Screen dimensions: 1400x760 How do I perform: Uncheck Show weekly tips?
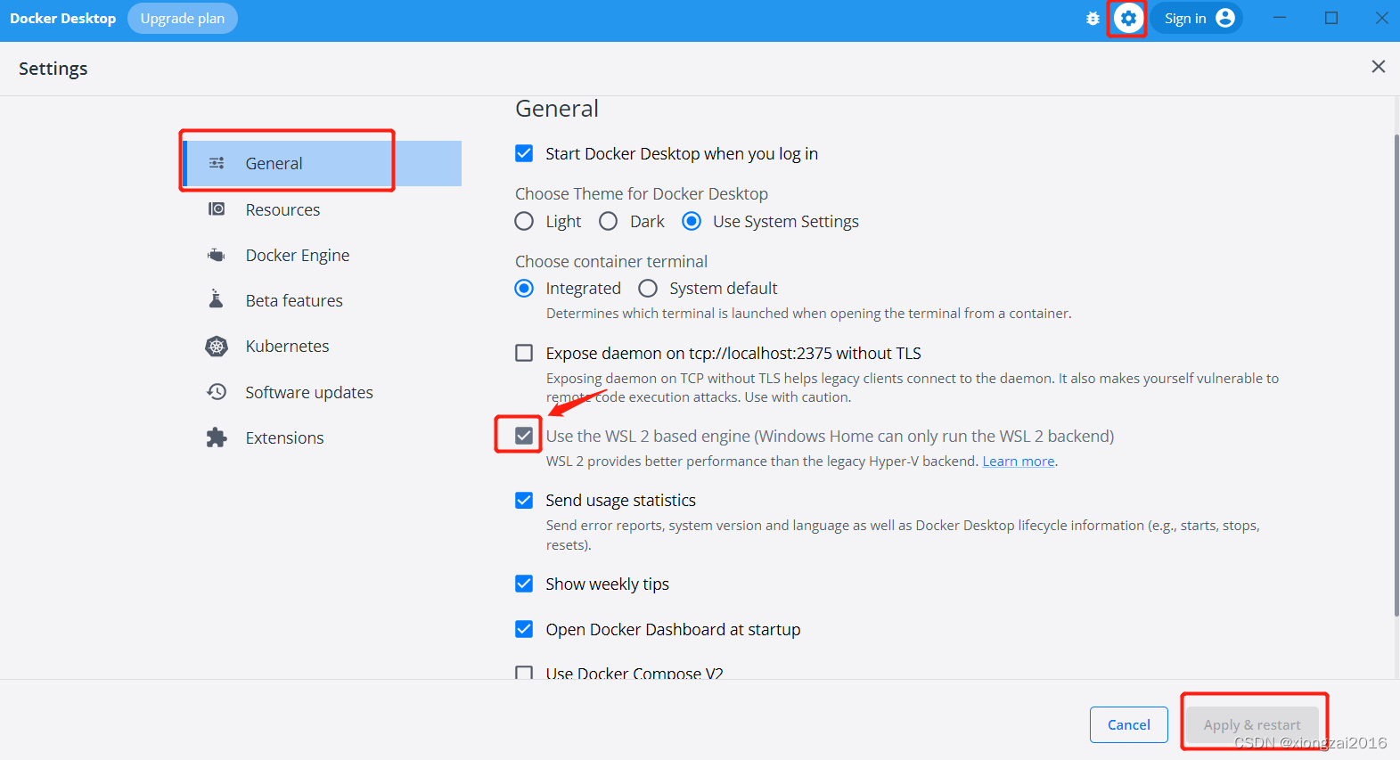click(x=524, y=584)
